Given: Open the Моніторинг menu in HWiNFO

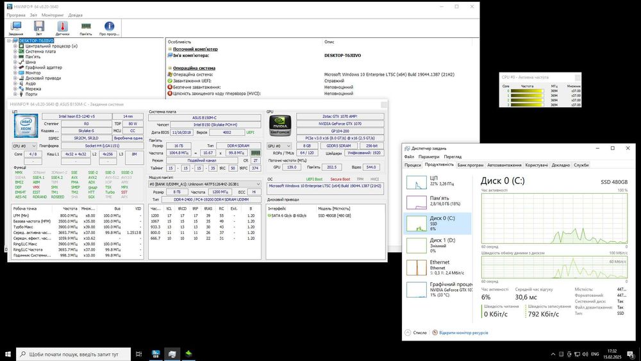Looking at the screenshot, I should (53, 15).
